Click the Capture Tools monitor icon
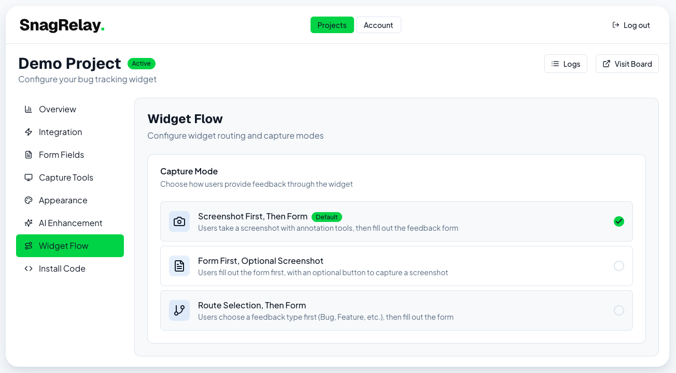Image resolution: width=676 pixels, height=373 pixels. coord(29,177)
